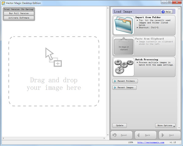Open the More Options dropdown
This screenshot has width=183, height=146.
click(165, 126)
